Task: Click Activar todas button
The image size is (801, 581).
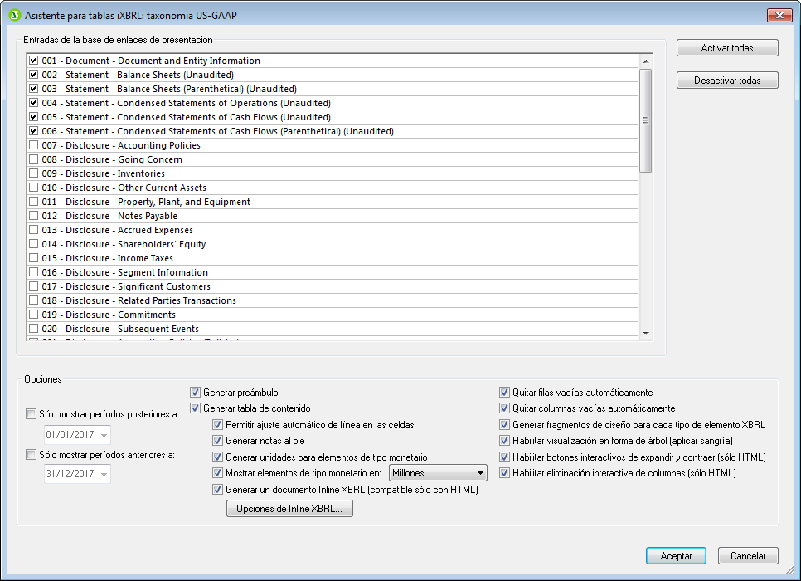Action: click(x=727, y=48)
